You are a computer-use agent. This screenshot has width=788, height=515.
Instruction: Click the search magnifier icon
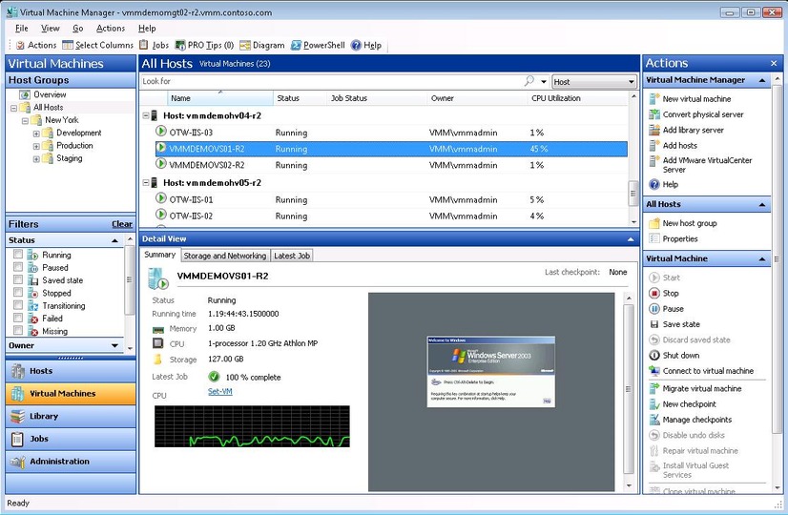529,81
